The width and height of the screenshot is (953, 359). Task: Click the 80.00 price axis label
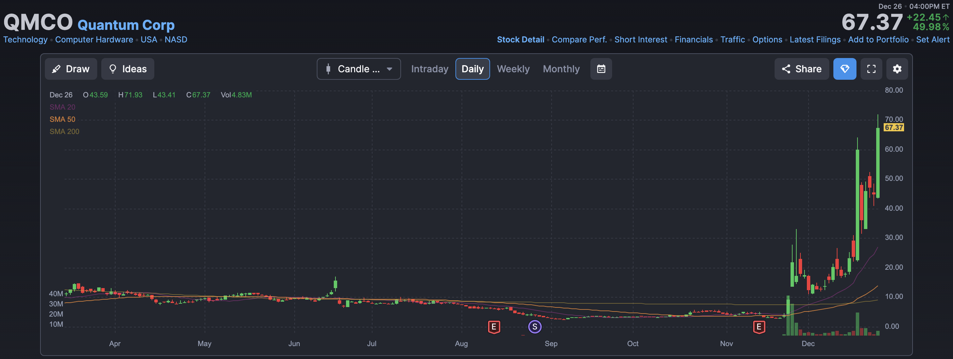click(x=894, y=90)
